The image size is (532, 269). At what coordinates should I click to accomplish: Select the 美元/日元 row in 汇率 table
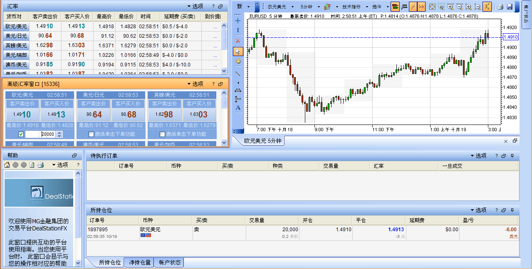coord(111,36)
